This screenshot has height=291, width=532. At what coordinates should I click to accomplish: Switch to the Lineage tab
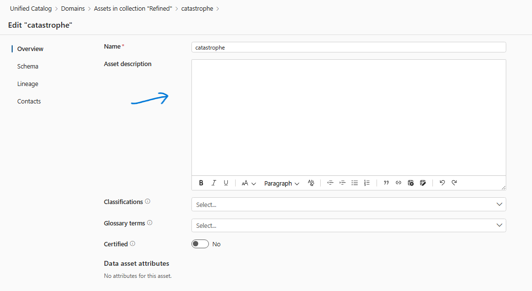click(28, 84)
